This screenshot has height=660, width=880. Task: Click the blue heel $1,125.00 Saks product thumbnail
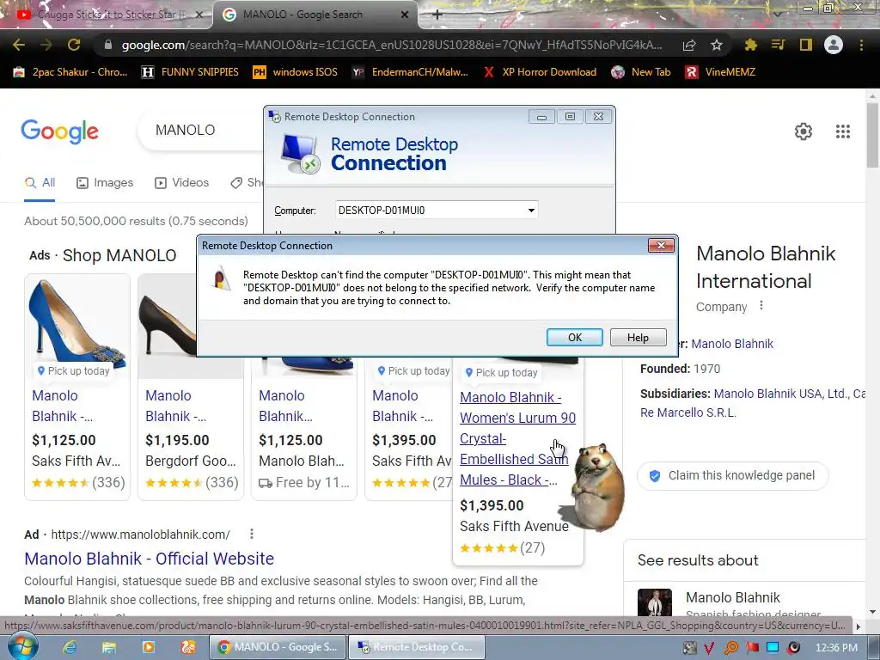(x=77, y=326)
